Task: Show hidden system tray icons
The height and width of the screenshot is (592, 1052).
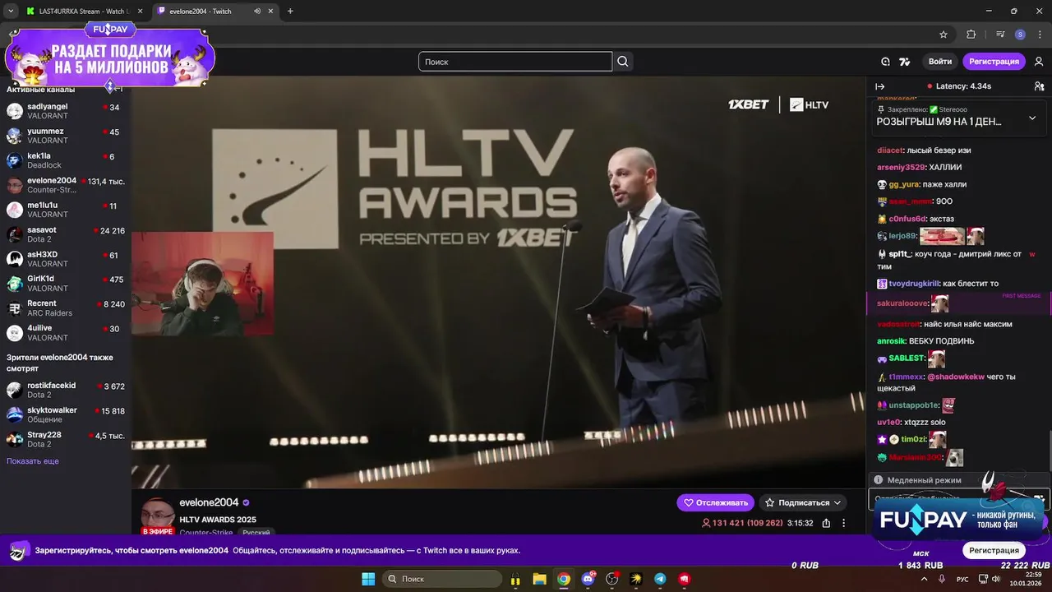Action: pos(924,579)
